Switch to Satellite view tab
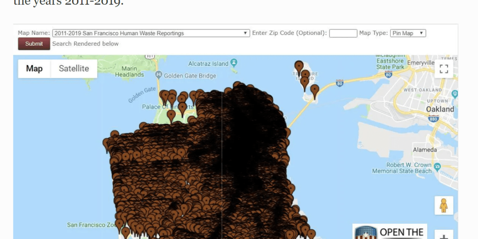 [74, 69]
